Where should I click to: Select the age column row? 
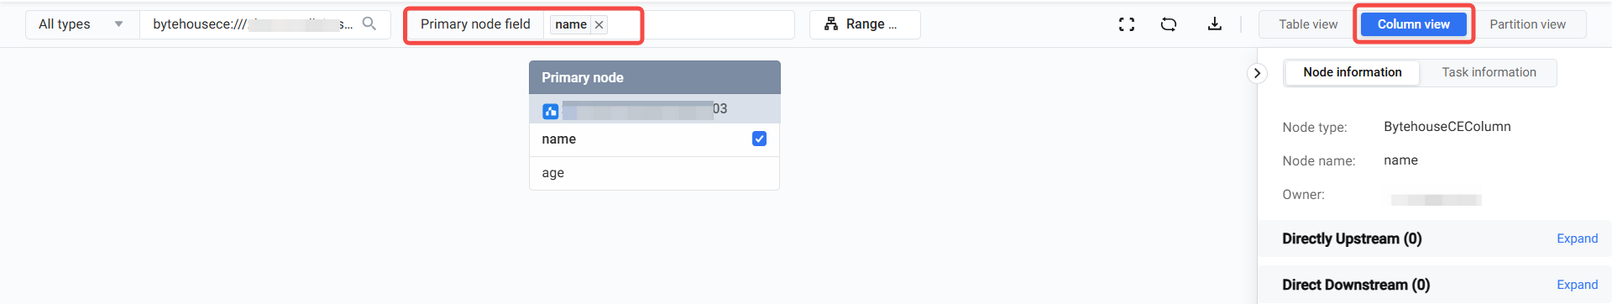click(x=654, y=173)
